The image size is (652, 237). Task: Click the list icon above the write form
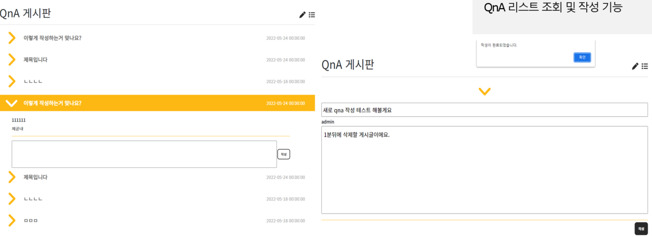645,66
